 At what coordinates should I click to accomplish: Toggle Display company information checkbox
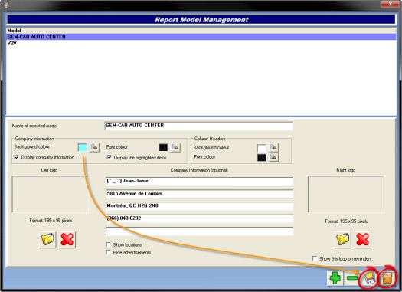16,157
